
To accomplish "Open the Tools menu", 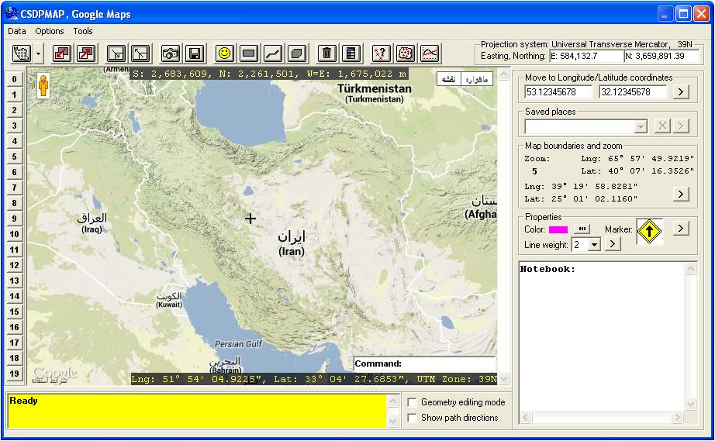I will coord(82,31).
